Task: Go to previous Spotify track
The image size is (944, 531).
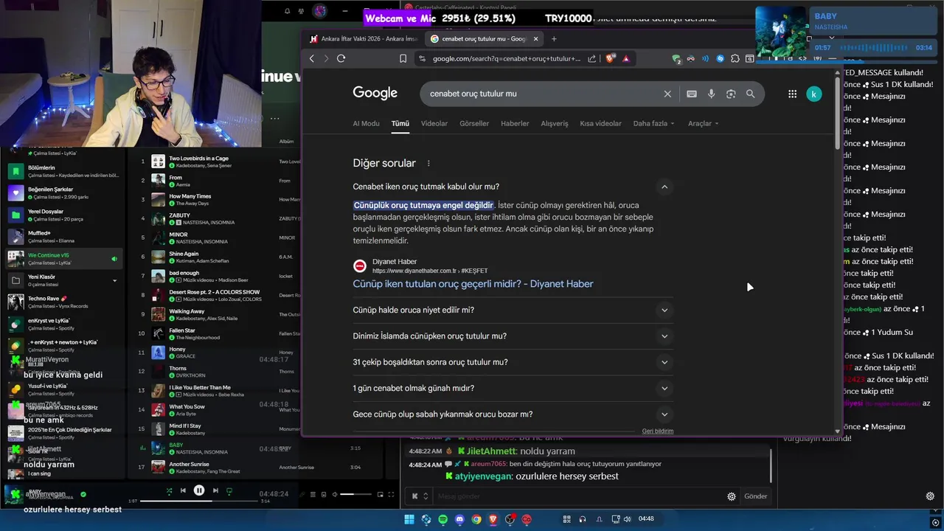Action: click(183, 490)
